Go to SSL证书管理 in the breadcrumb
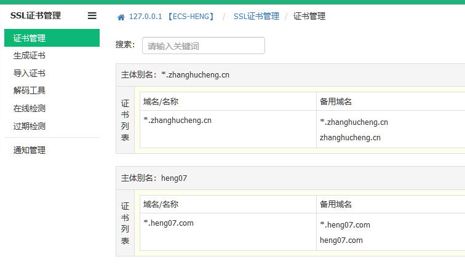The height and width of the screenshot is (270, 465). [x=256, y=17]
